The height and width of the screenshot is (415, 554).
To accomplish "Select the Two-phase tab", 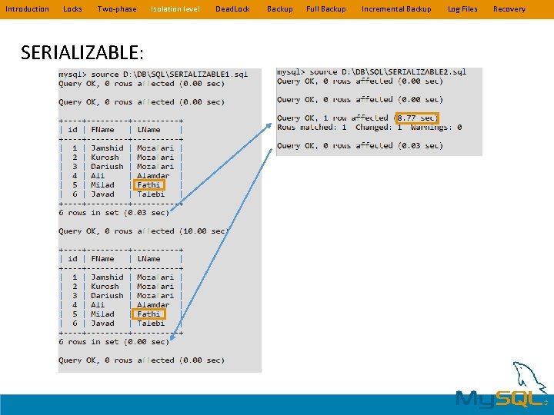I will (x=117, y=9).
